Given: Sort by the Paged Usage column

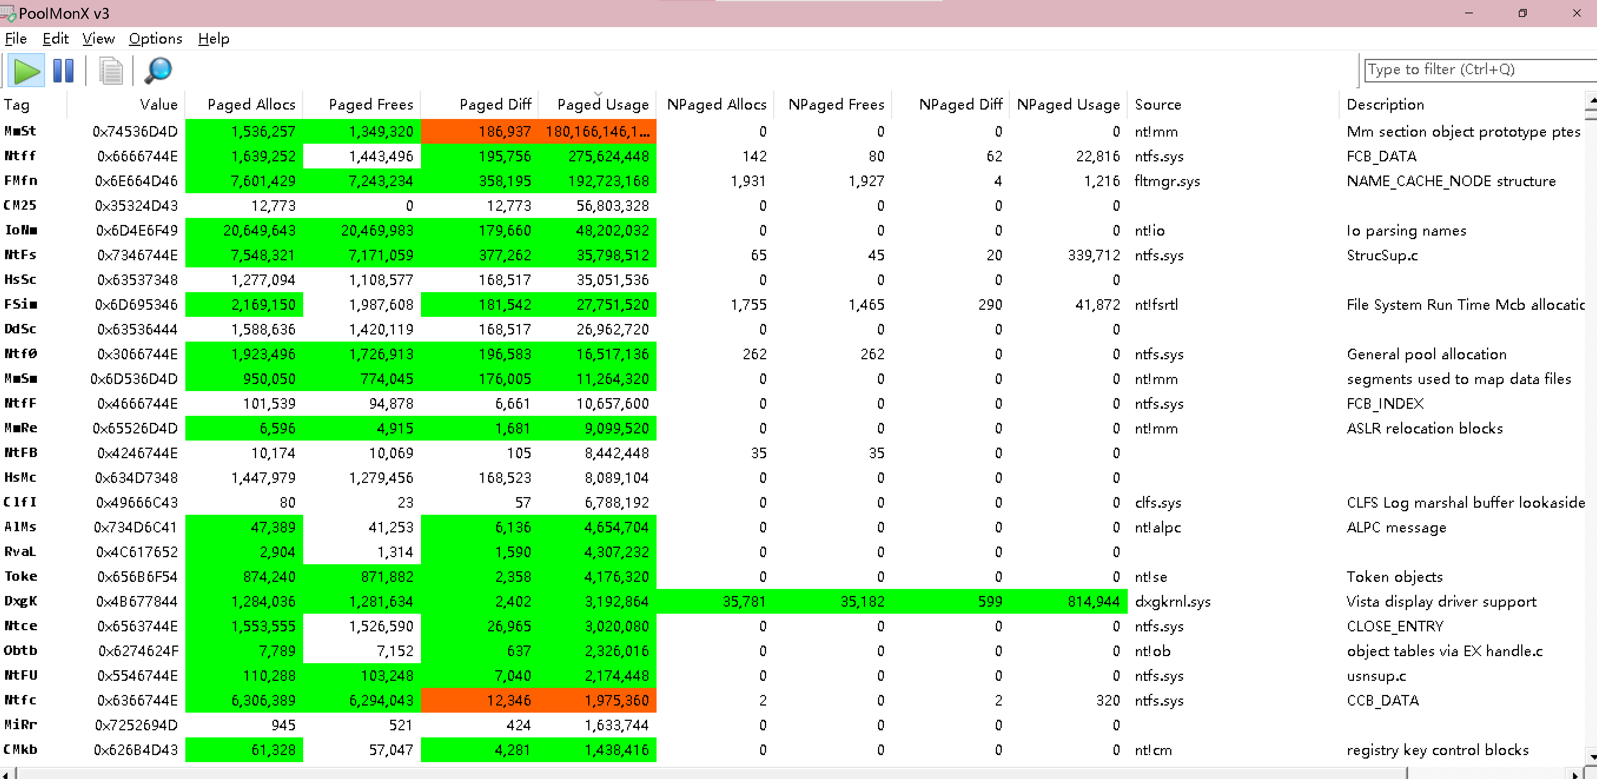Looking at the screenshot, I should [602, 104].
